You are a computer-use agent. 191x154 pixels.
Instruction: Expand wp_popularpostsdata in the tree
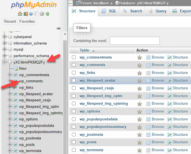click(10, 125)
